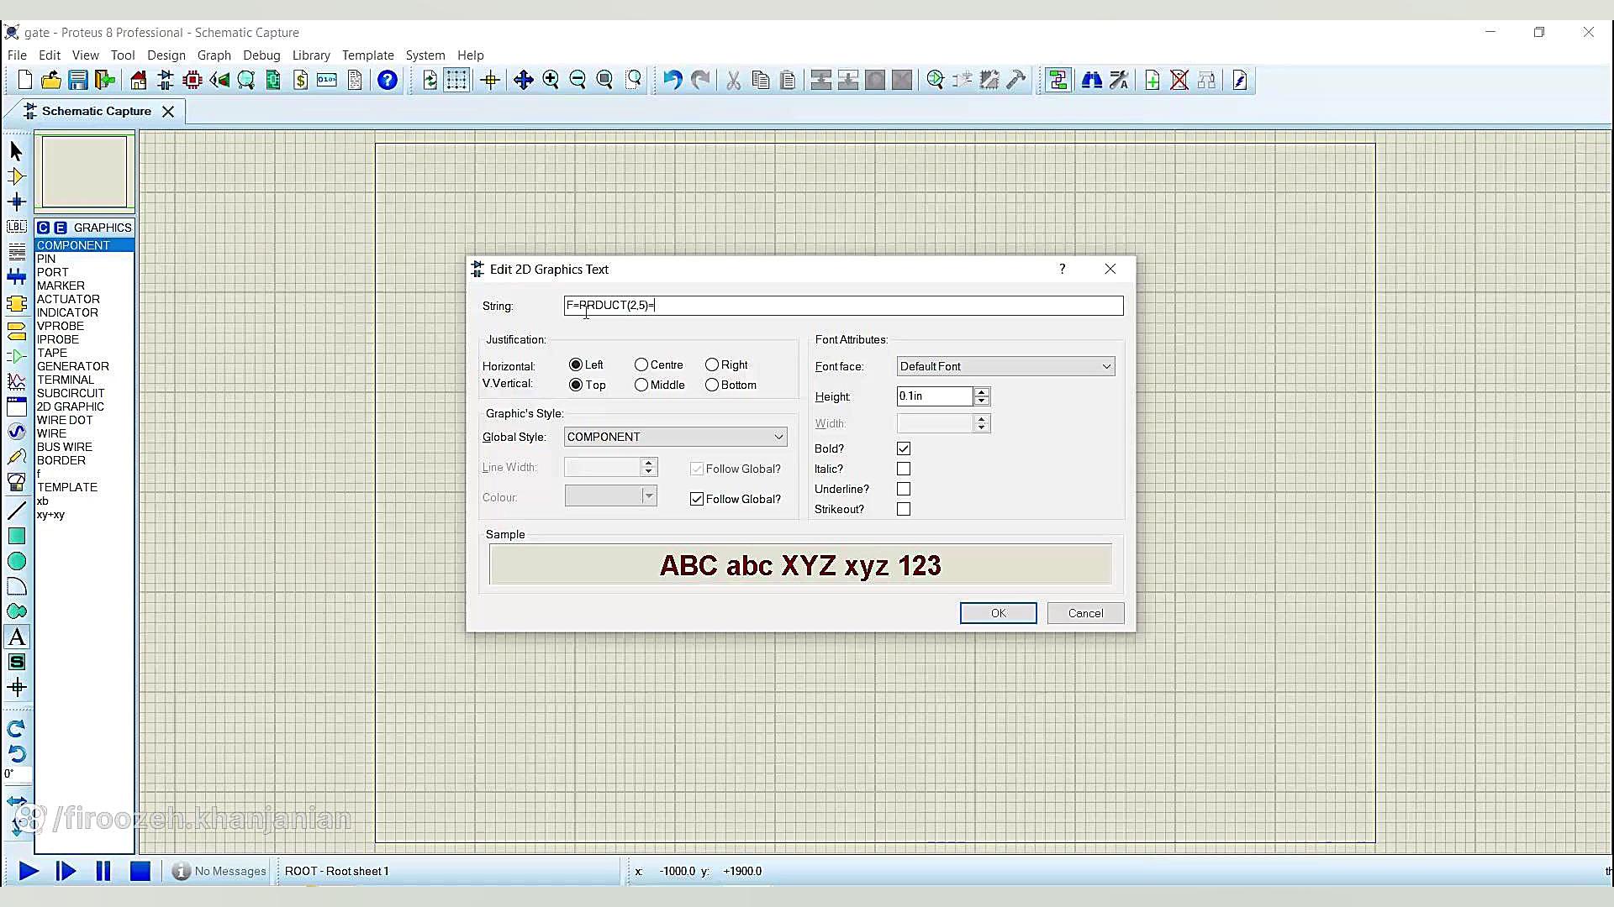Confirm dialog with OK button
Screen dimensions: 1614x907
click(x=999, y=613)
